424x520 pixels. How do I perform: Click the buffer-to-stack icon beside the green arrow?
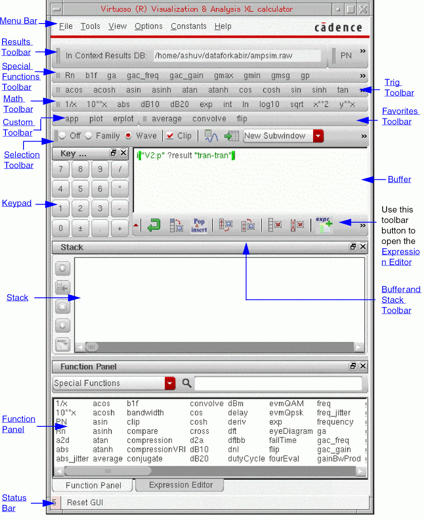tap(176, 225)
